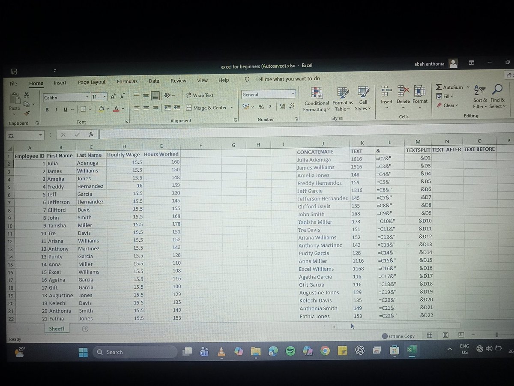Screen dimensions: 514x386
Task: Toggle Align Left horizontal alignment
Action: (137, 108)
